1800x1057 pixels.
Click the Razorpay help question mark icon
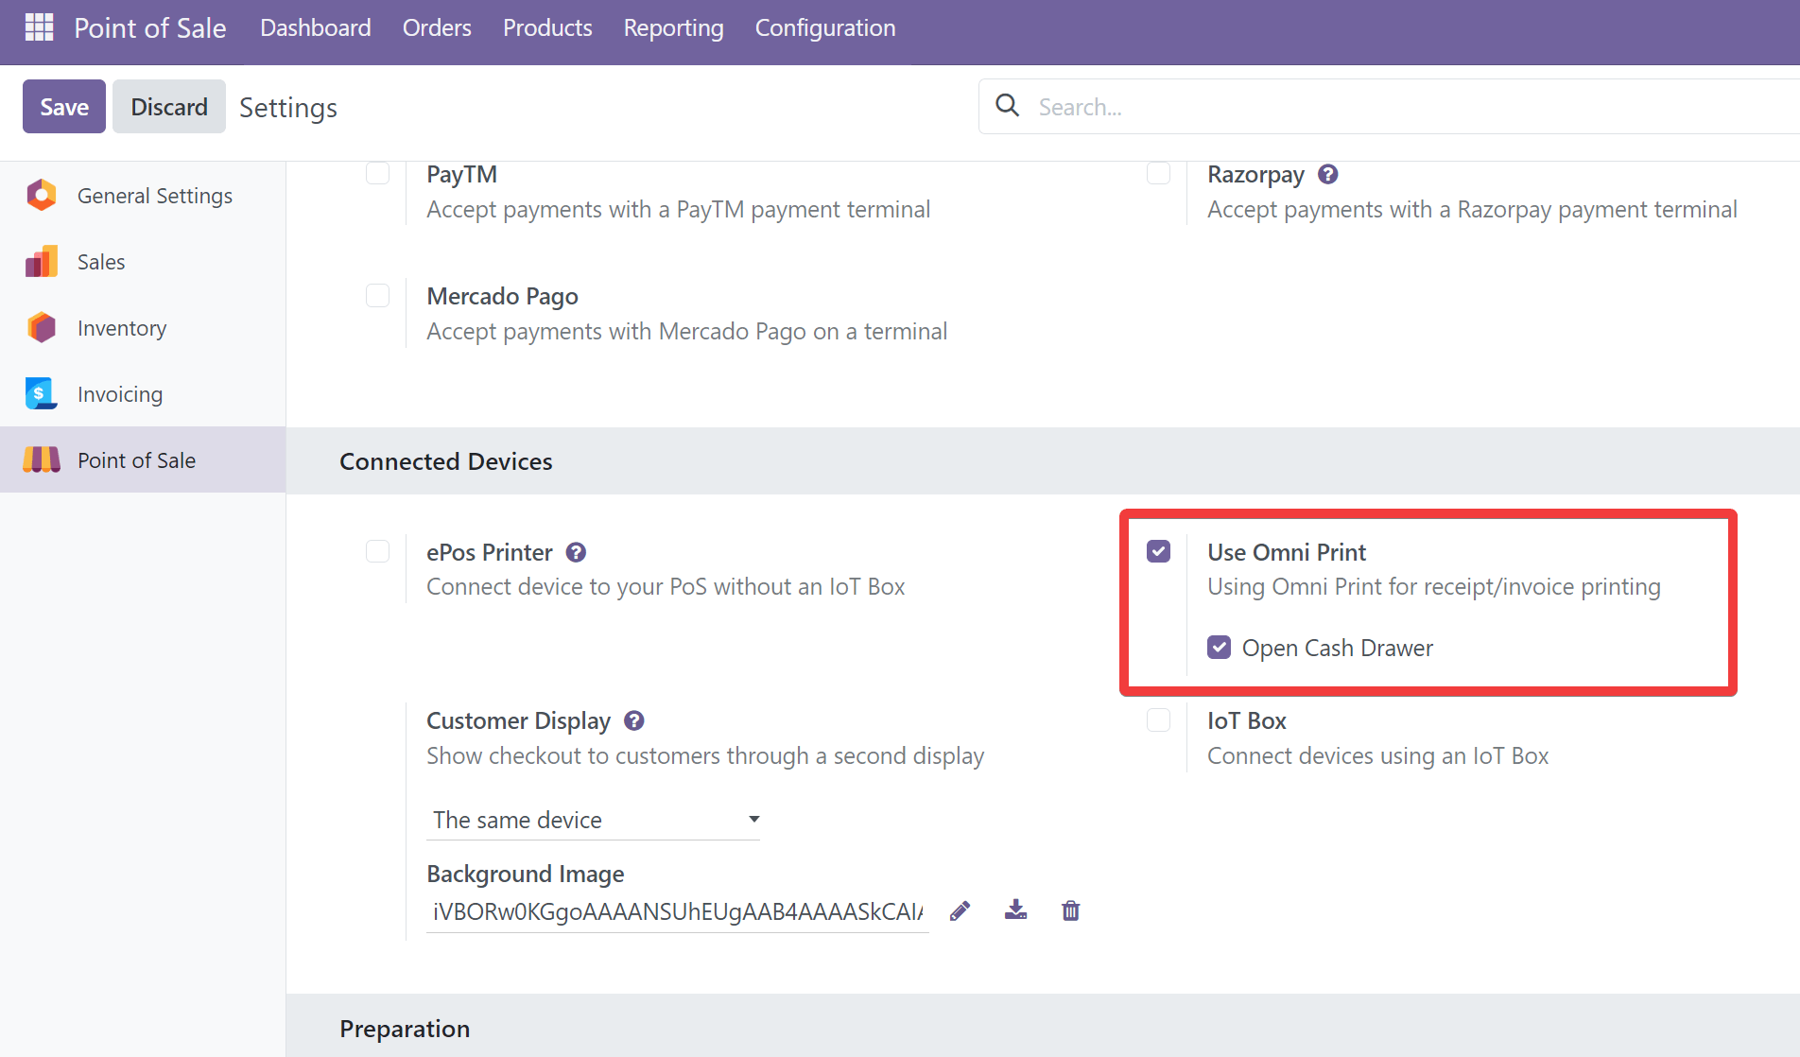click(1327, 174)
